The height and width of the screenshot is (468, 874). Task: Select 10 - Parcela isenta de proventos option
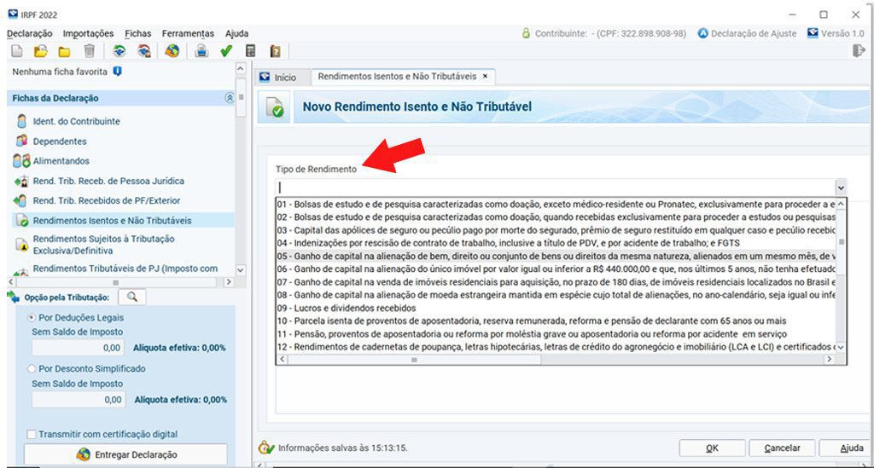(x=556, y=321)
